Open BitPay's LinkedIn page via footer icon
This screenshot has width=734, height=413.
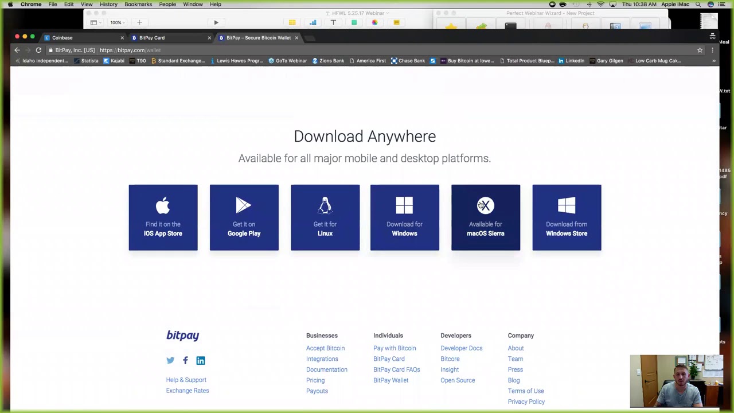200,360
